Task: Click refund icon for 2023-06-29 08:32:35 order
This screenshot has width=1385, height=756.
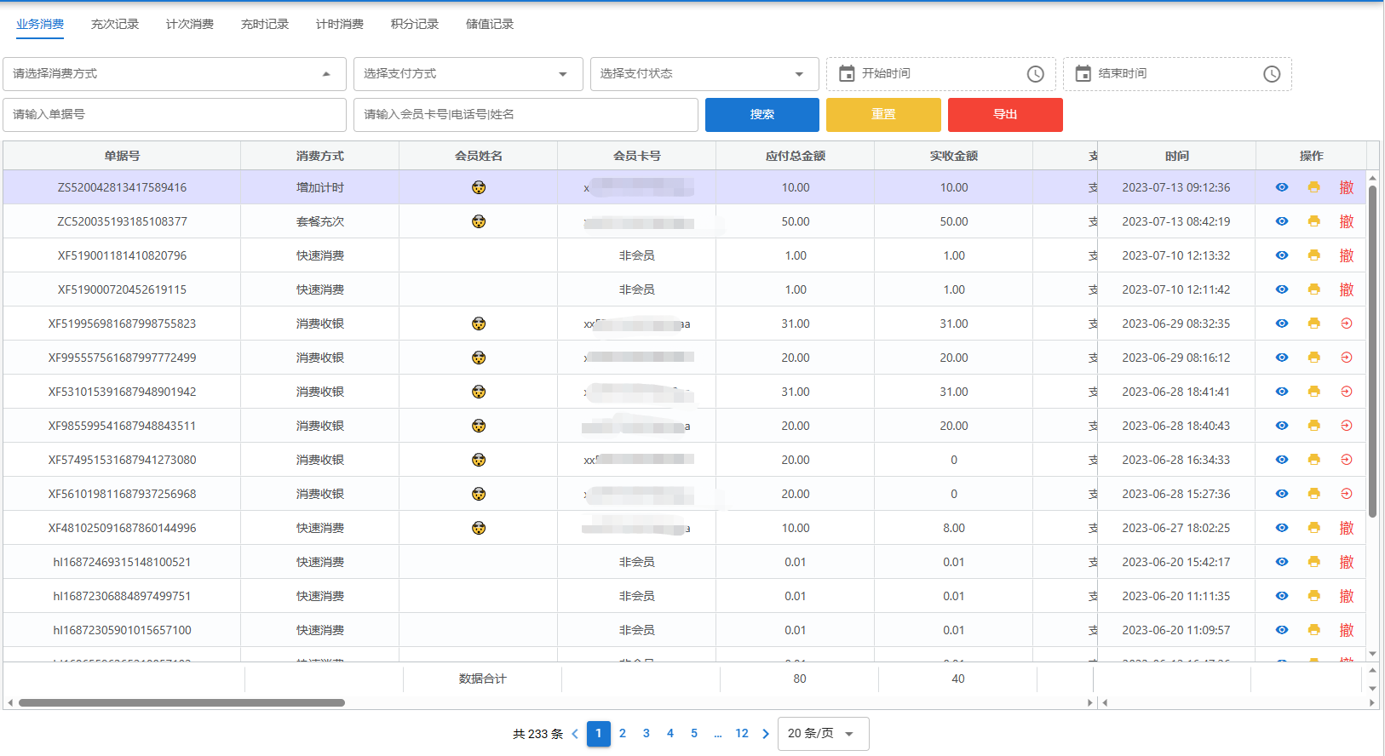Action: [x=1347, y=324]
